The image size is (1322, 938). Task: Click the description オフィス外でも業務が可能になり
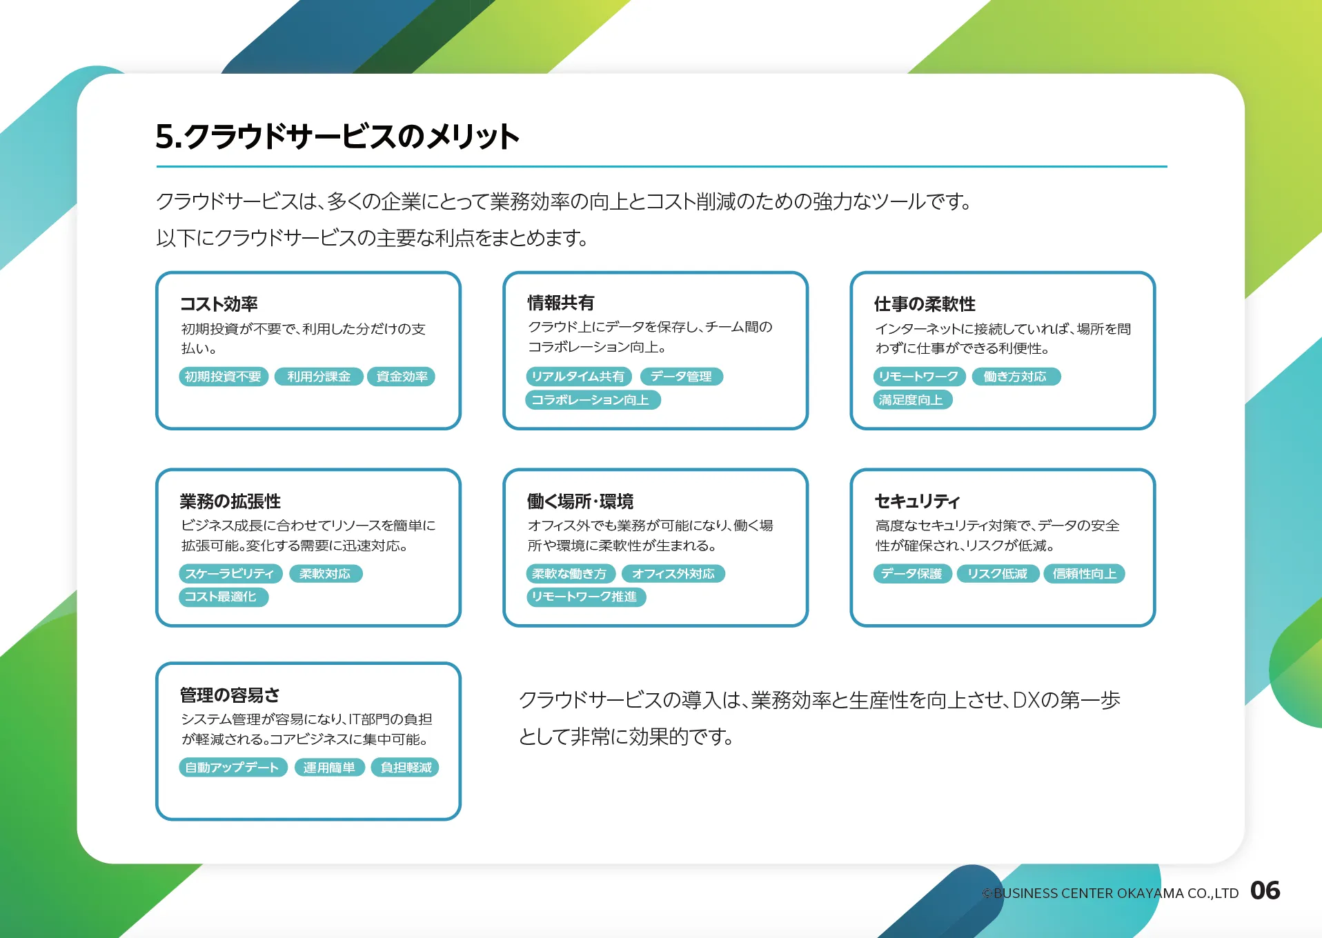[650, 536]
